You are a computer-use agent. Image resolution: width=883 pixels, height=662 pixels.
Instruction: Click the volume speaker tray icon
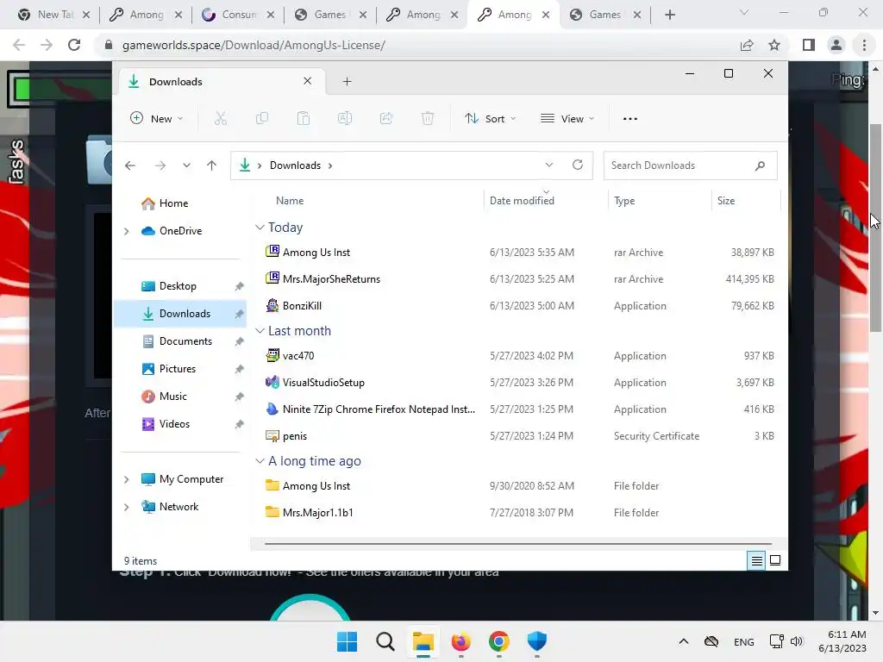click(x=796, y=641)
